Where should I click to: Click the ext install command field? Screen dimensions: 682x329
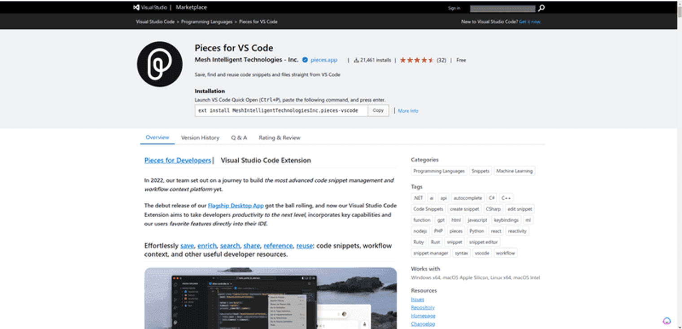[x=281, y=110]
